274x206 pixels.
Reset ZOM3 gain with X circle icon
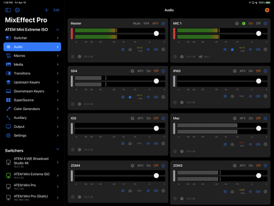click(265, 192)
